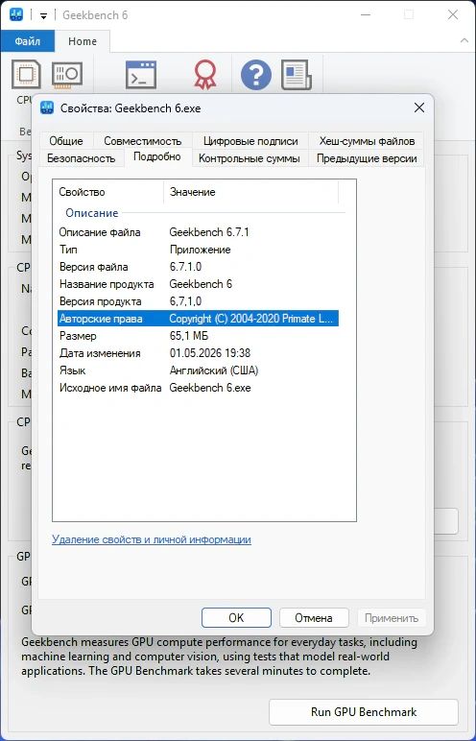The height and width of the screenshot is (741, 476).
Task: Click the Geekbench app icon in title bar
Action: (x=16, y=14)
